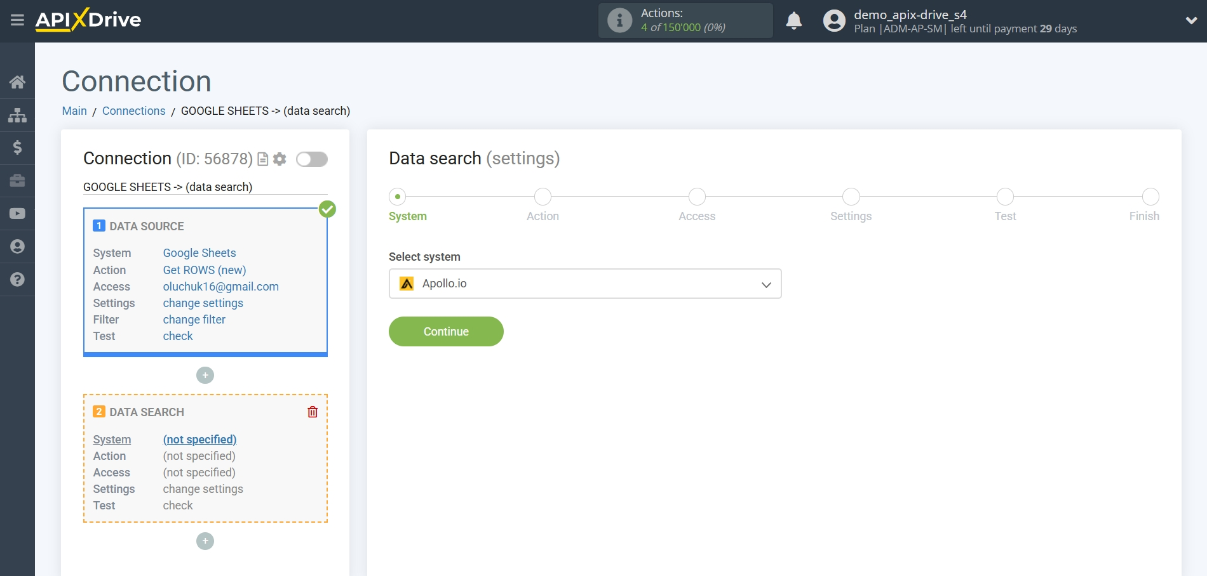
Task: Go to the Home page via house icon
Action: coord(17,81)
